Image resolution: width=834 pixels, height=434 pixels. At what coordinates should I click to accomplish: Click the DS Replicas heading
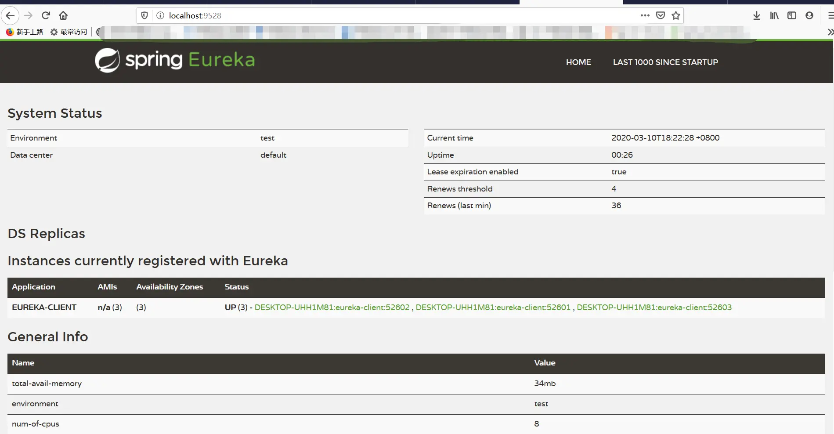pos(47,234)
